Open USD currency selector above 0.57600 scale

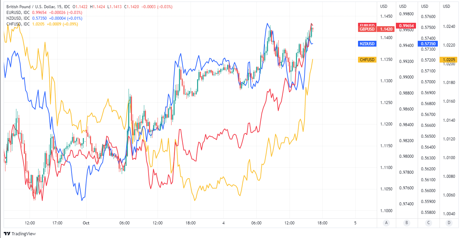tap(425, 6)
